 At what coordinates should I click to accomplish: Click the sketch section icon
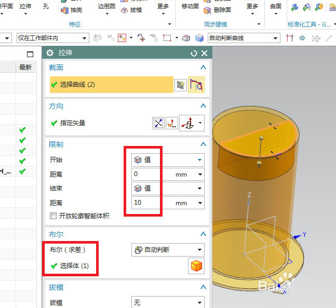pos(180,85)
